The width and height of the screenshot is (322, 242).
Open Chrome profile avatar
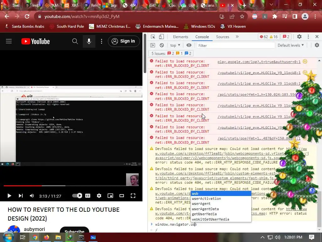(x=305, y=16)
